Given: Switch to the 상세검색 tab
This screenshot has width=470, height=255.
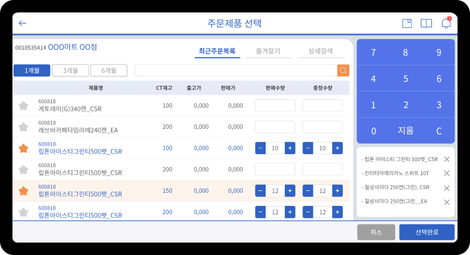Looking at the screenshot, I should click(320, 51).
